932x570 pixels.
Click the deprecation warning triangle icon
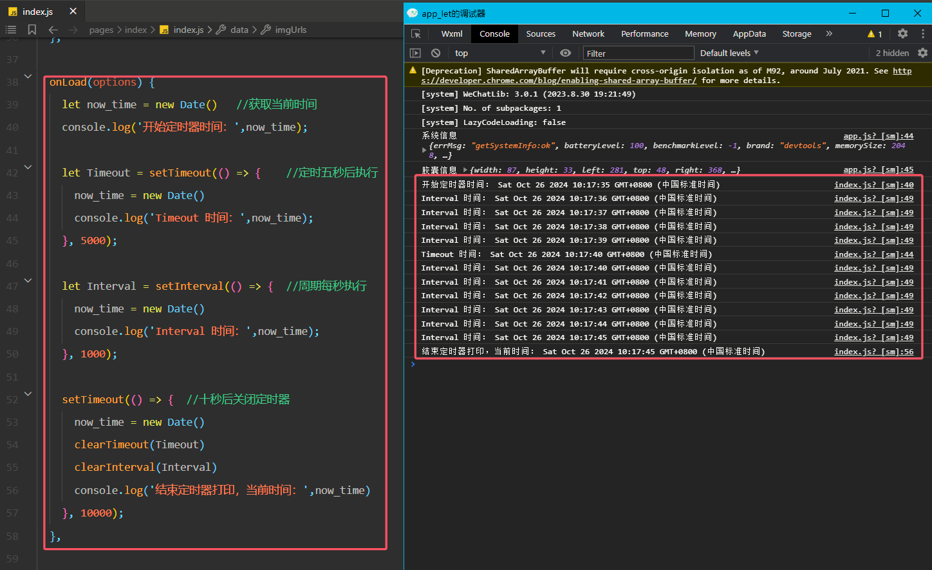pyautogui.click(x=413, y=70)
